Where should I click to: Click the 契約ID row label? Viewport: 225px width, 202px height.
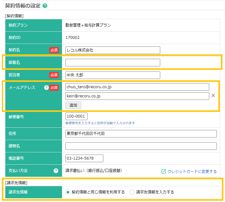click(x=15, y=38)
